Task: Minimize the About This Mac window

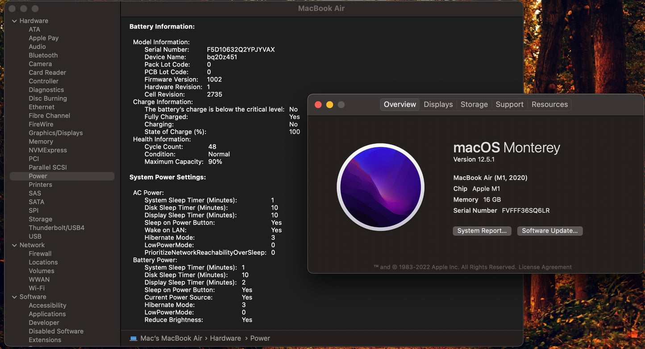Action: click(330, 104)
